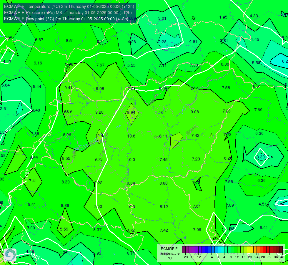Click the 6.00 temperature value
Viewport: 288px width, 265px height.
tap(225, 64)
